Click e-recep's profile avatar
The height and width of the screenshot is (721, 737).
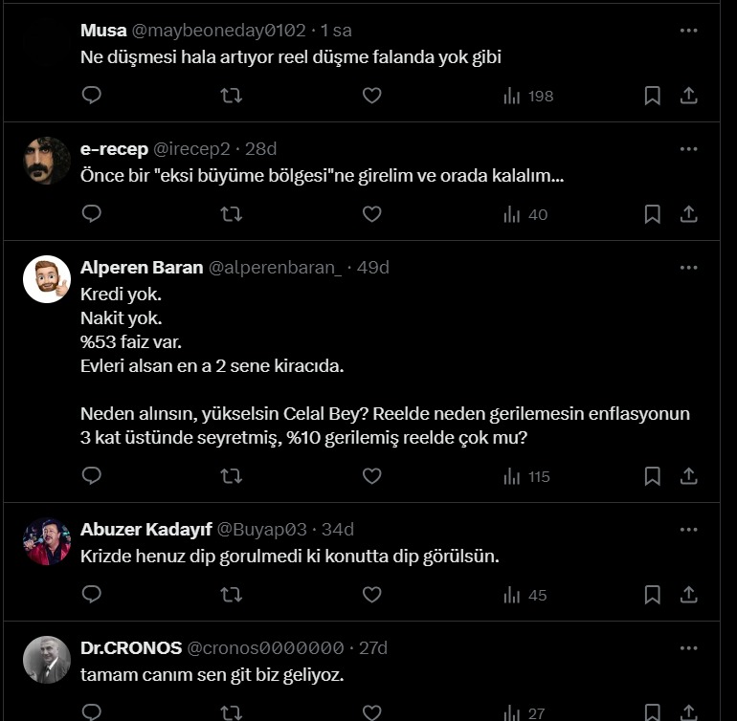coord(47,161)
